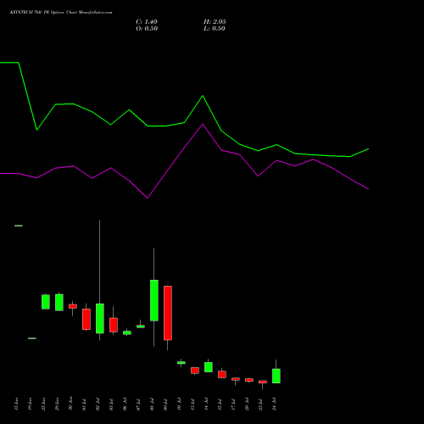This screenshot has height=424, width=424.
Task: Click the 09 Jul date label
Action: click(165, 404)
